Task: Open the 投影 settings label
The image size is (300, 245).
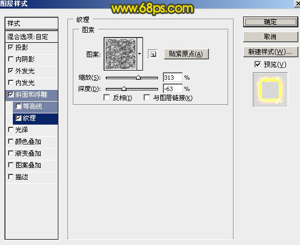Action: 21,48
